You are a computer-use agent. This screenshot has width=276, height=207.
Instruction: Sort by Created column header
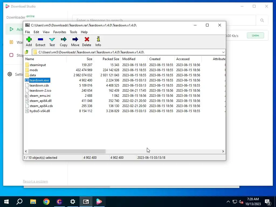161,59
